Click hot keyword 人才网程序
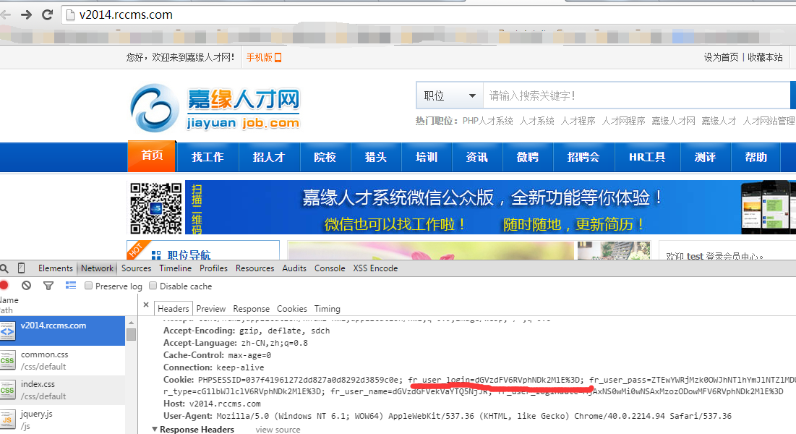796x434 pixels. (x=623, y=121)
